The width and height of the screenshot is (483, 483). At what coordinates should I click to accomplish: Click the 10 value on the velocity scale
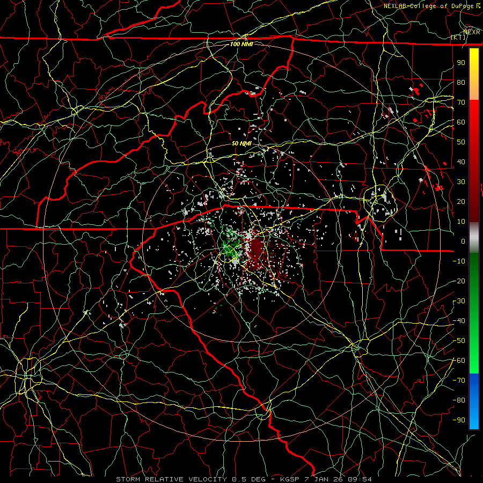[x=461, y=222]
